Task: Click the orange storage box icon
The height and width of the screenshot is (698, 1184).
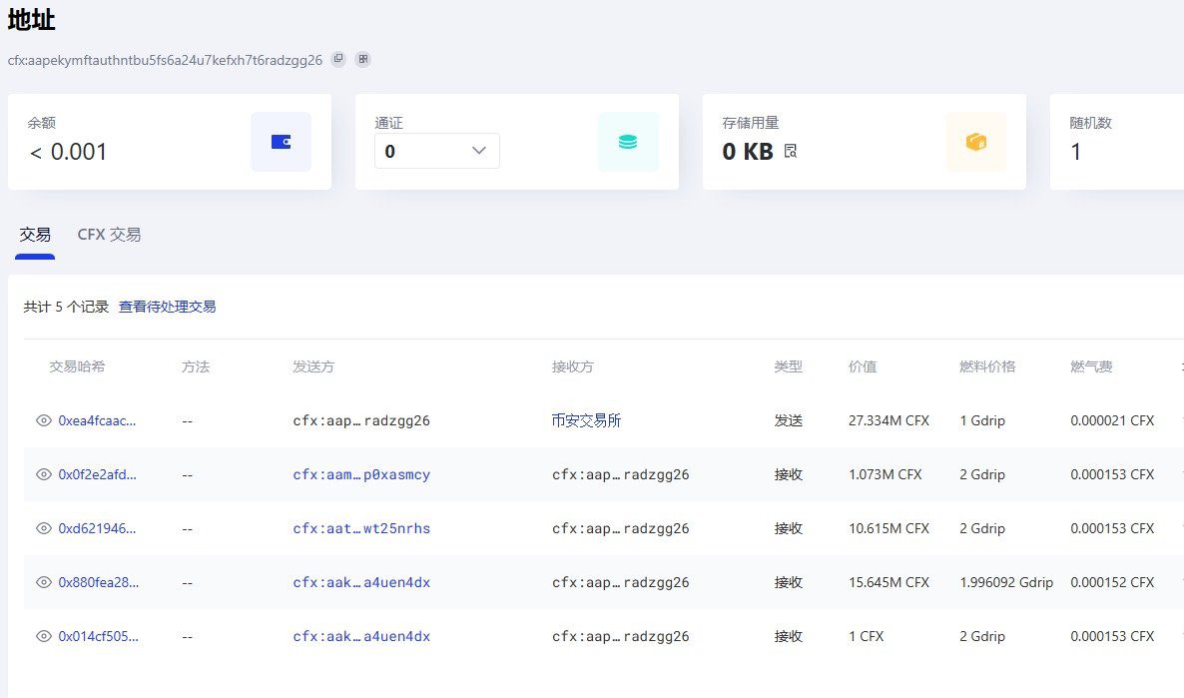Action: tap(975, 142)
